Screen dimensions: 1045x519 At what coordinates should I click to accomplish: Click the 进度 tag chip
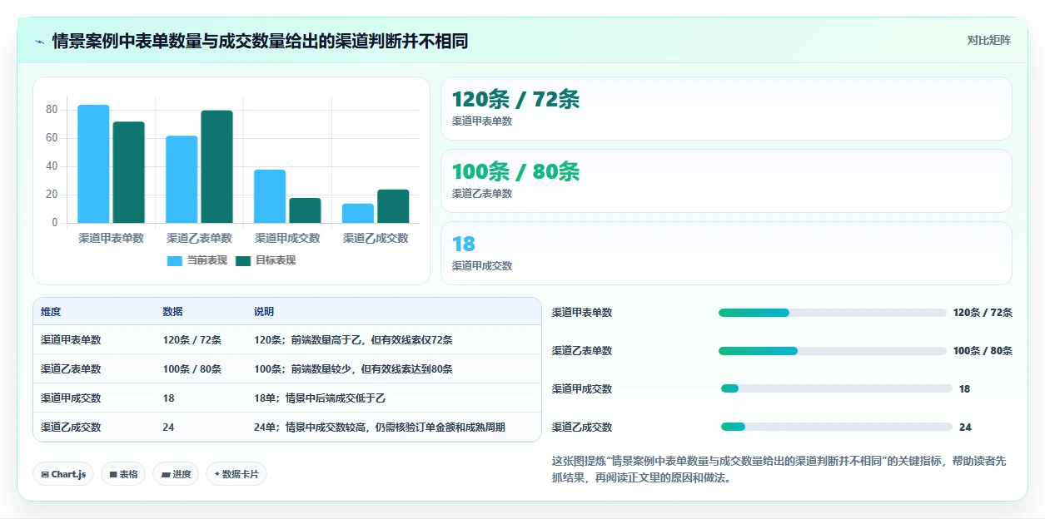pos(176,474)
